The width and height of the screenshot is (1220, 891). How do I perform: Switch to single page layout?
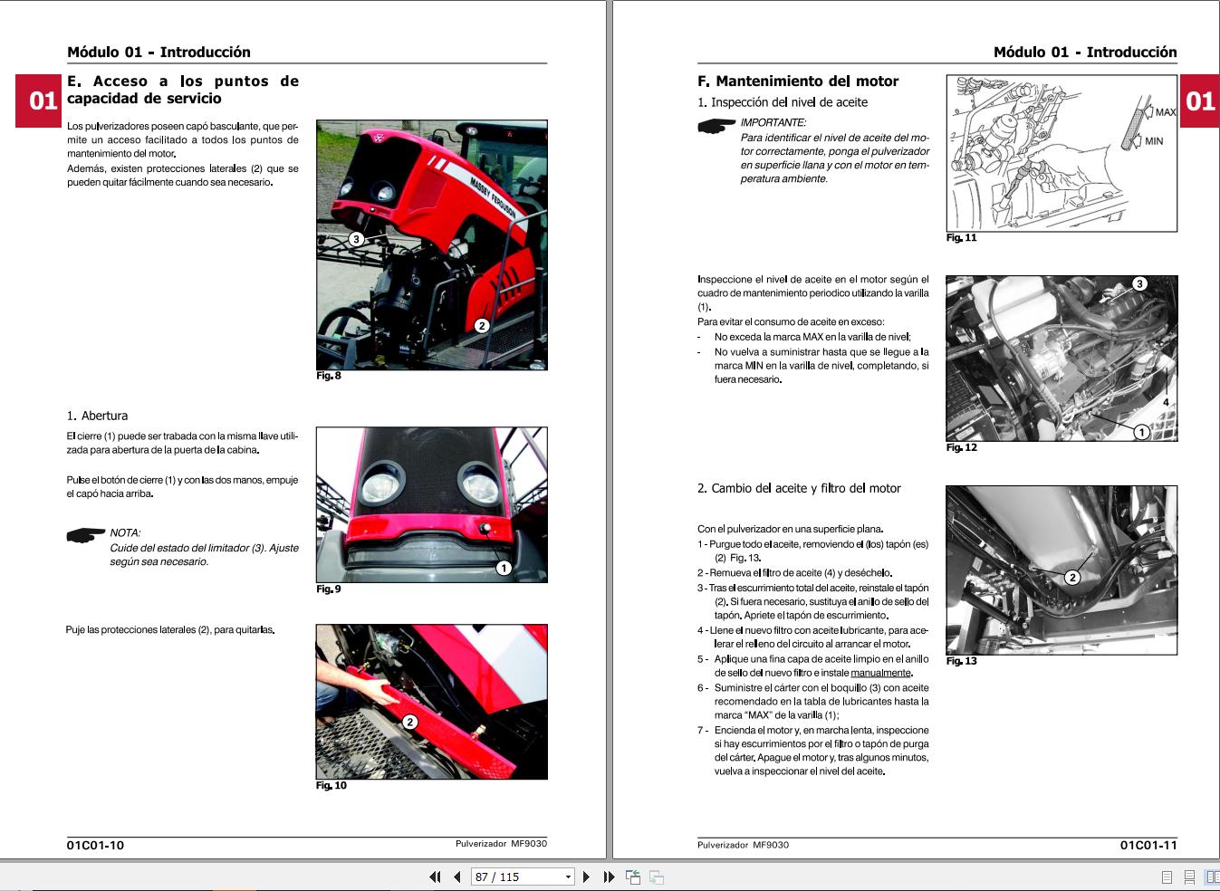click(x=1167, y=877)
